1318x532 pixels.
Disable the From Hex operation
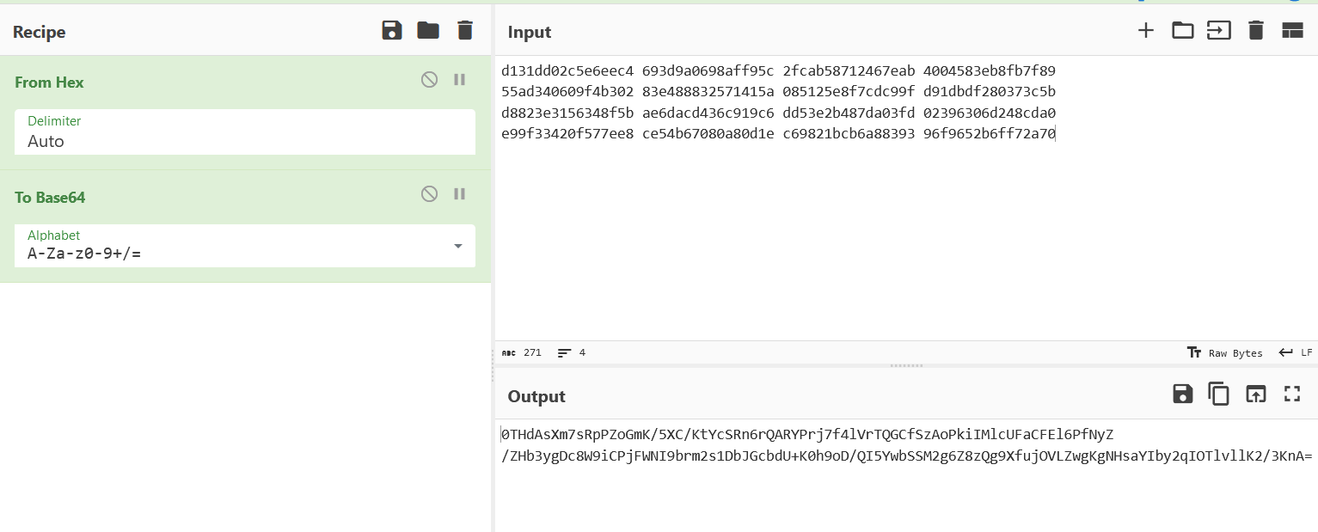coord(429,80)
